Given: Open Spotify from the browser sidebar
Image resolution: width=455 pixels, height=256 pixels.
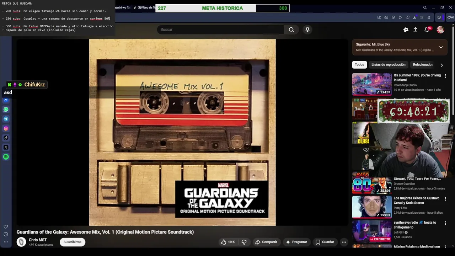Looking at the screenshot, I should pyautogui.click(x=6, y=157).
